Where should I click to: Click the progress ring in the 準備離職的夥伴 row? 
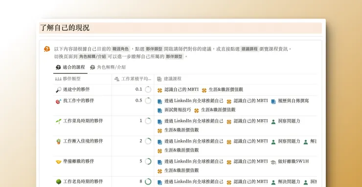148,162
